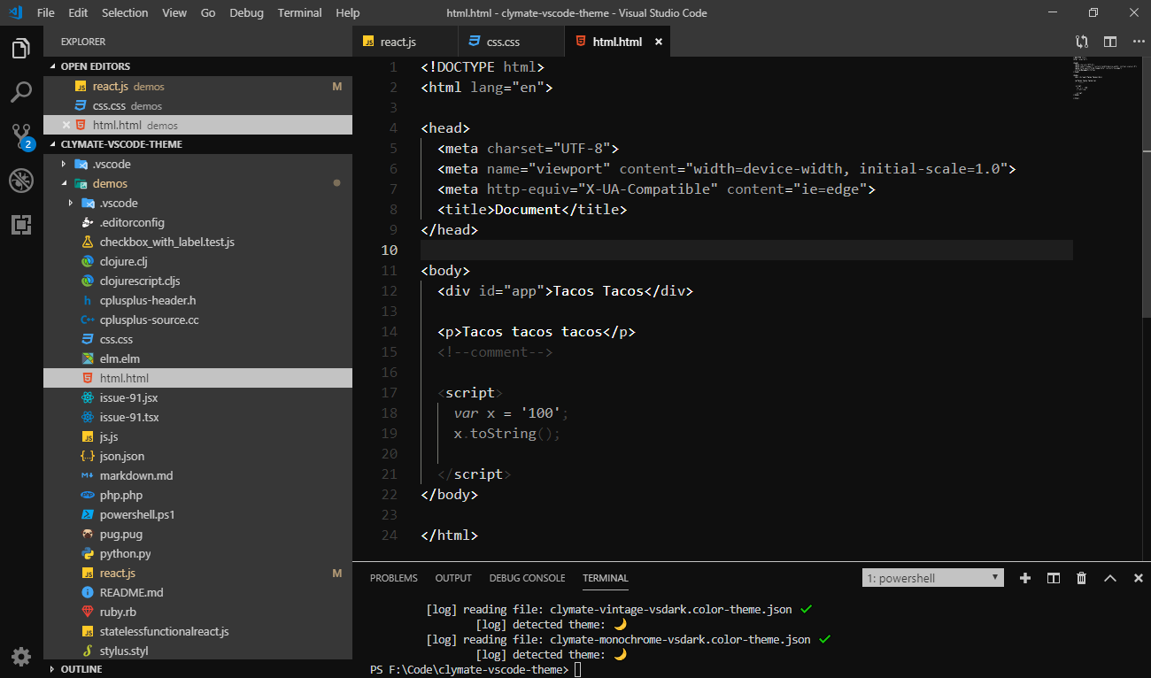Screen dimensions: 1151x678
Task: Switch to the css.css editor tab
Action: 512,42
